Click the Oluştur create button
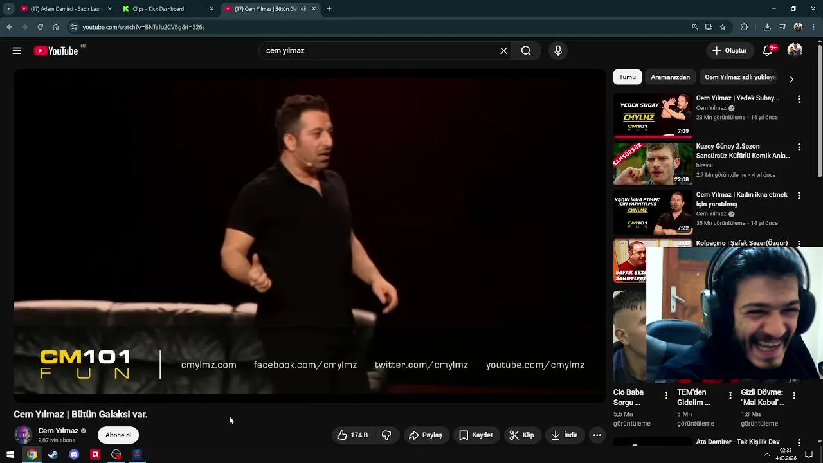Image resolution: width=823 pixels, height=463 pixels. point(730,51)
